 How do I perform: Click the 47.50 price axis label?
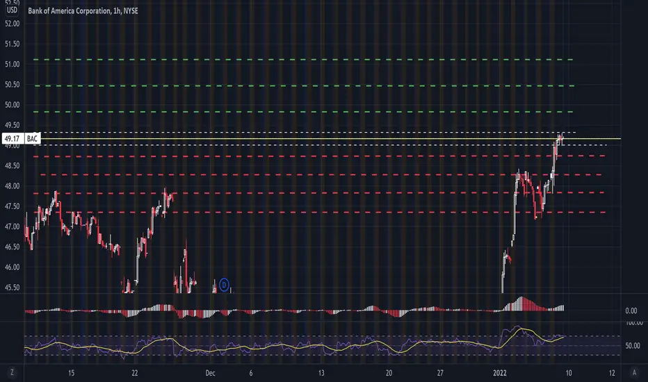click(x=12, y=206)
